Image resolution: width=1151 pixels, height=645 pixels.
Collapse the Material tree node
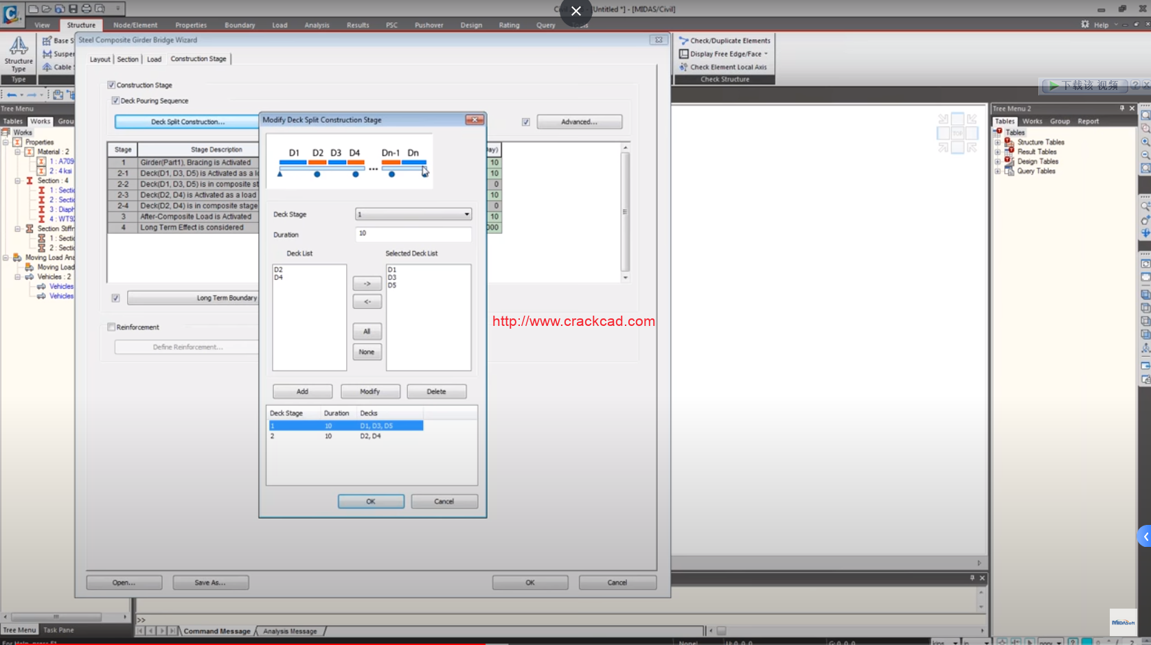coord(17,152)
